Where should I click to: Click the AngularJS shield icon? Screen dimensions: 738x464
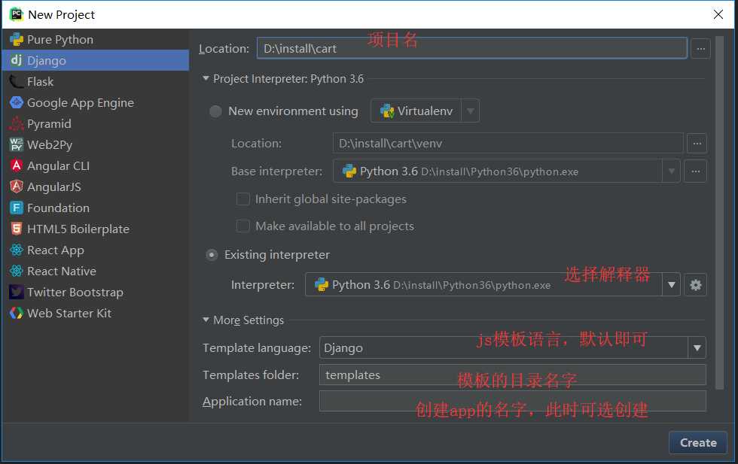(x=17, y=187)
